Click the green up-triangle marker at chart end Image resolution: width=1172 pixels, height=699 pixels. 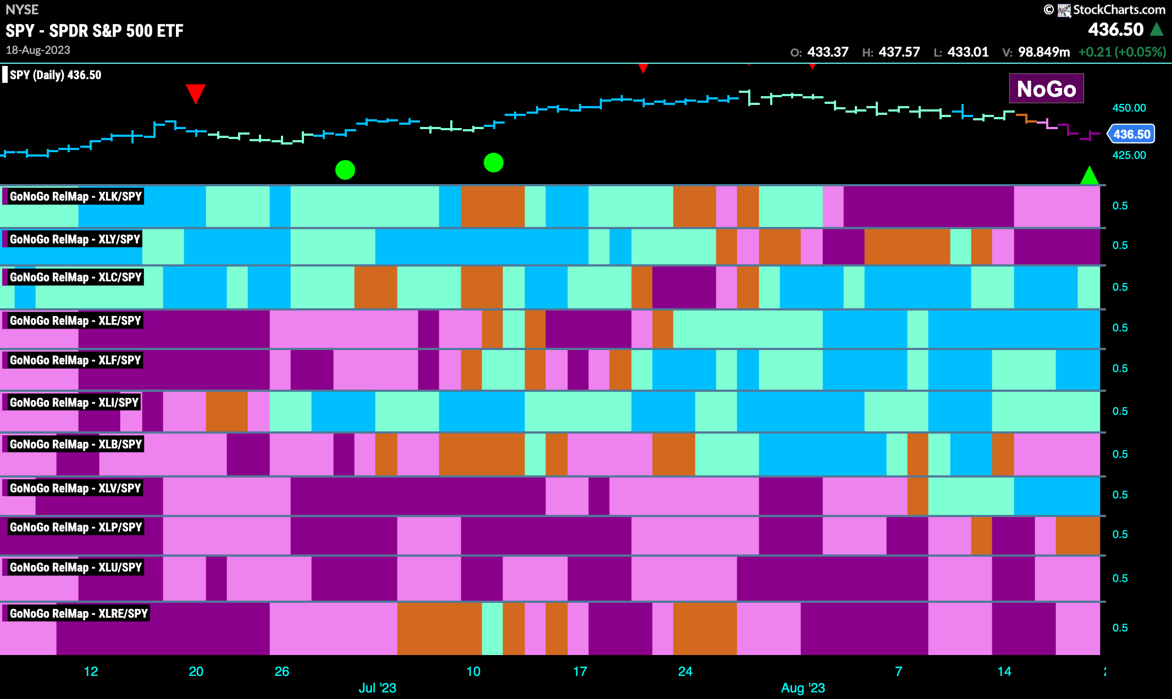click(x=1089, y=175)
